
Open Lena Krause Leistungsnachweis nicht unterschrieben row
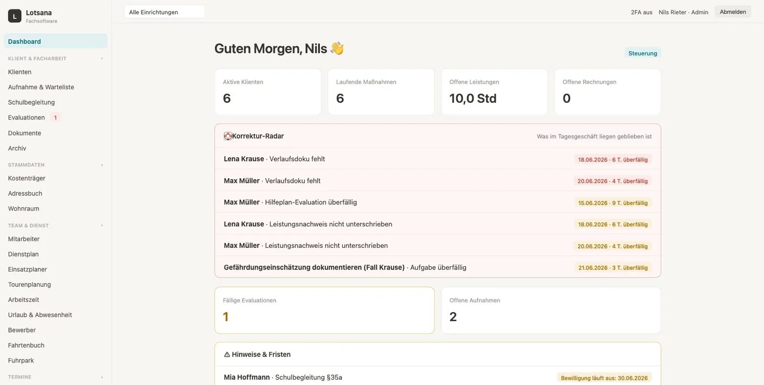438,224
